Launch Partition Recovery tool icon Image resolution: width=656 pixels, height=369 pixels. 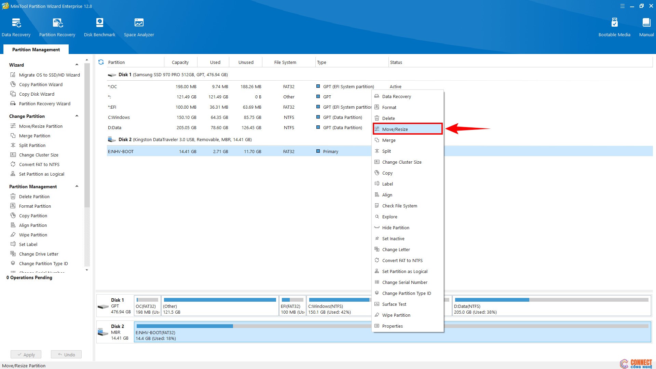57,27
